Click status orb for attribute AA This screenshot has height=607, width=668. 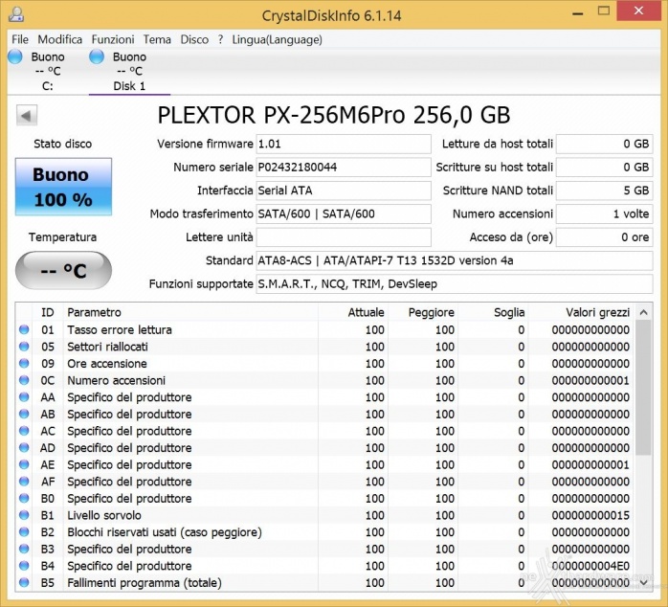(x=24, y=397)
